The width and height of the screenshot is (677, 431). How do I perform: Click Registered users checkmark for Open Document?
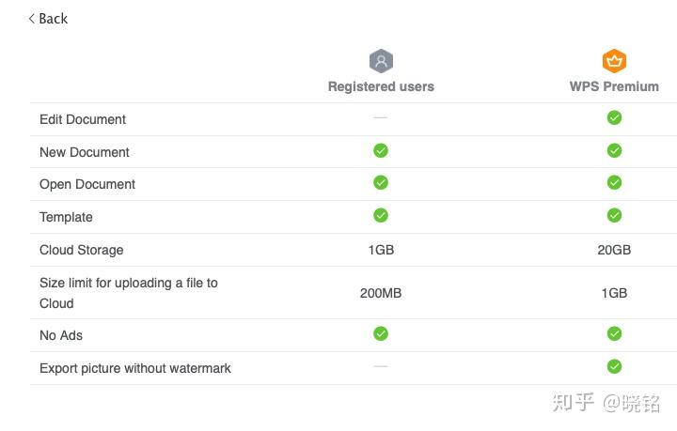click(x=381, y=183)
